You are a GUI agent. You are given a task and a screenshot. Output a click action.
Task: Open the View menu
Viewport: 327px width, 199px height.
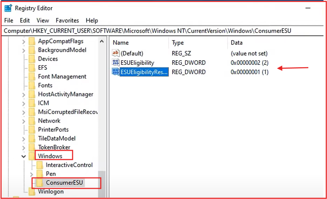43,20
